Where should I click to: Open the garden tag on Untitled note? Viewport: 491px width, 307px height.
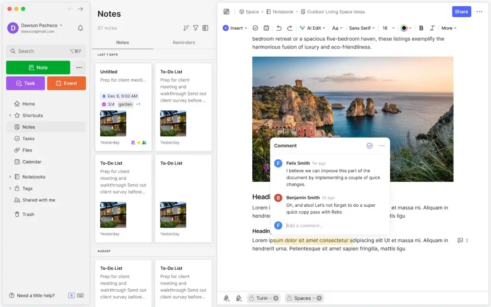coord(125,104)
